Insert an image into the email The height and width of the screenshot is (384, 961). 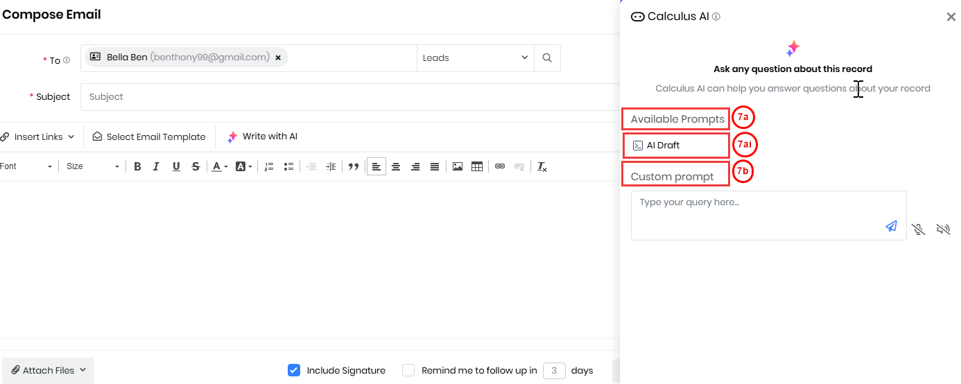(x=457, y=166)
